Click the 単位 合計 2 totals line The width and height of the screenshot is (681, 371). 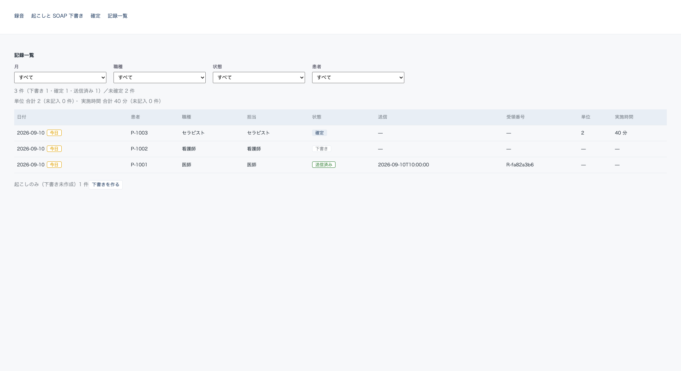(x=88, y=101)
